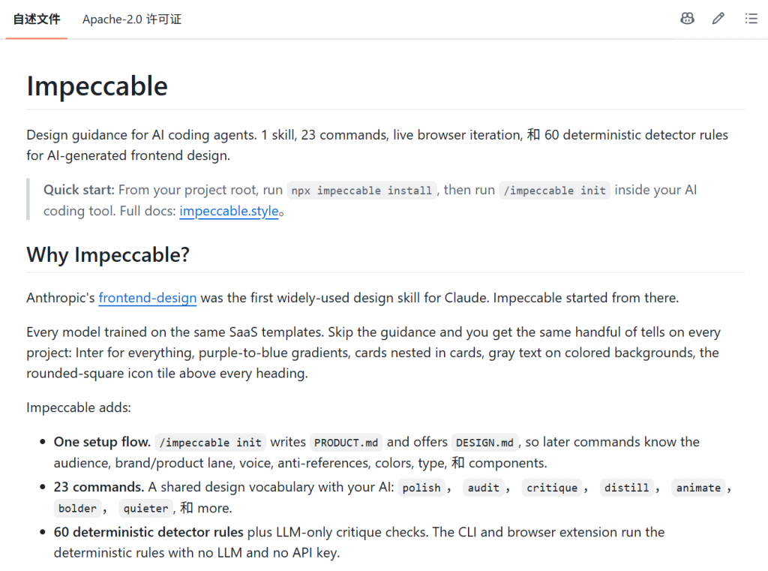Click the /impeccable init code in Quick start
The height and width of the screenshot is (571, 768).
pyautogui.click(x=554, y=190)
